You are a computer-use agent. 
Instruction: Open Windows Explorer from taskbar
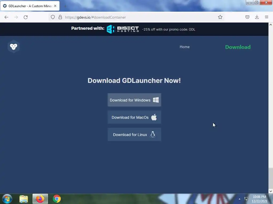pyautogui.click(x=24, y=199)
